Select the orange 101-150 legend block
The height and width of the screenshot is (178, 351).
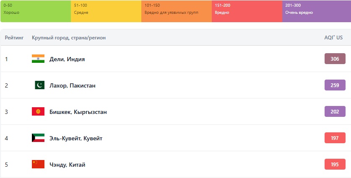(176, 11)
